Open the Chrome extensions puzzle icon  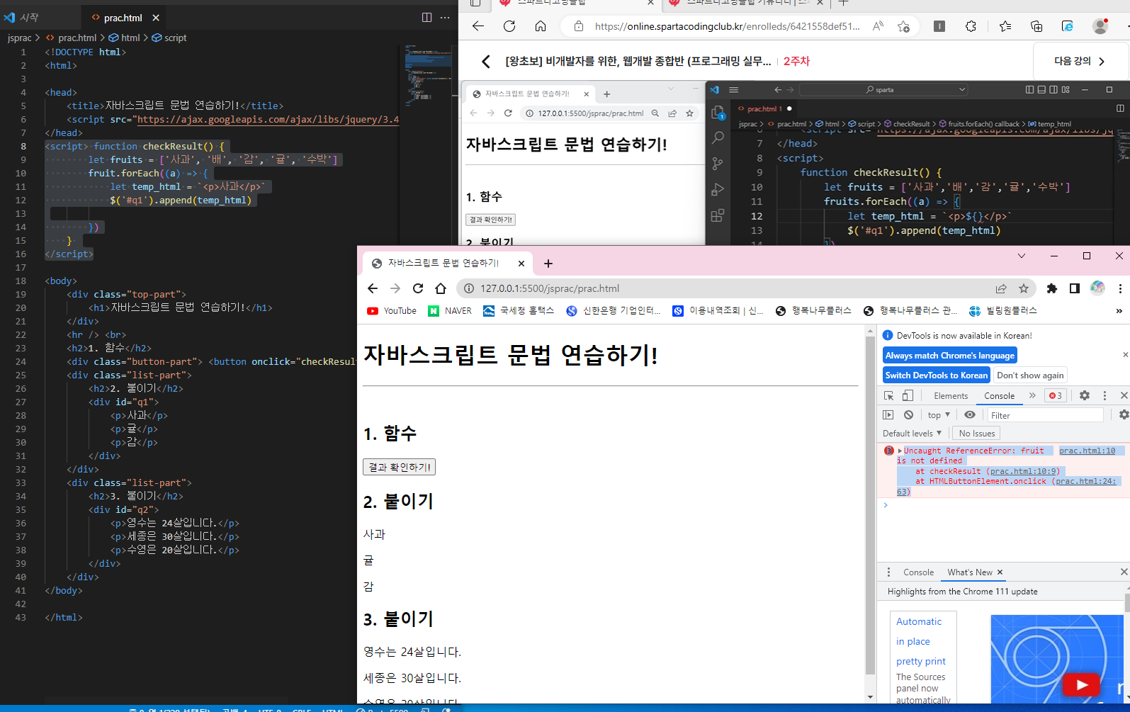pos(1052,288)
